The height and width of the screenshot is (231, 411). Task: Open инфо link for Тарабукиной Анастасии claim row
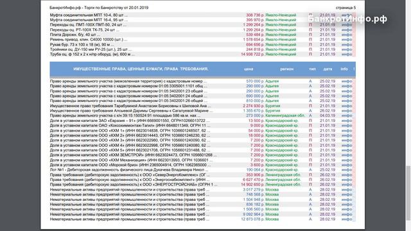pos(347,106)
